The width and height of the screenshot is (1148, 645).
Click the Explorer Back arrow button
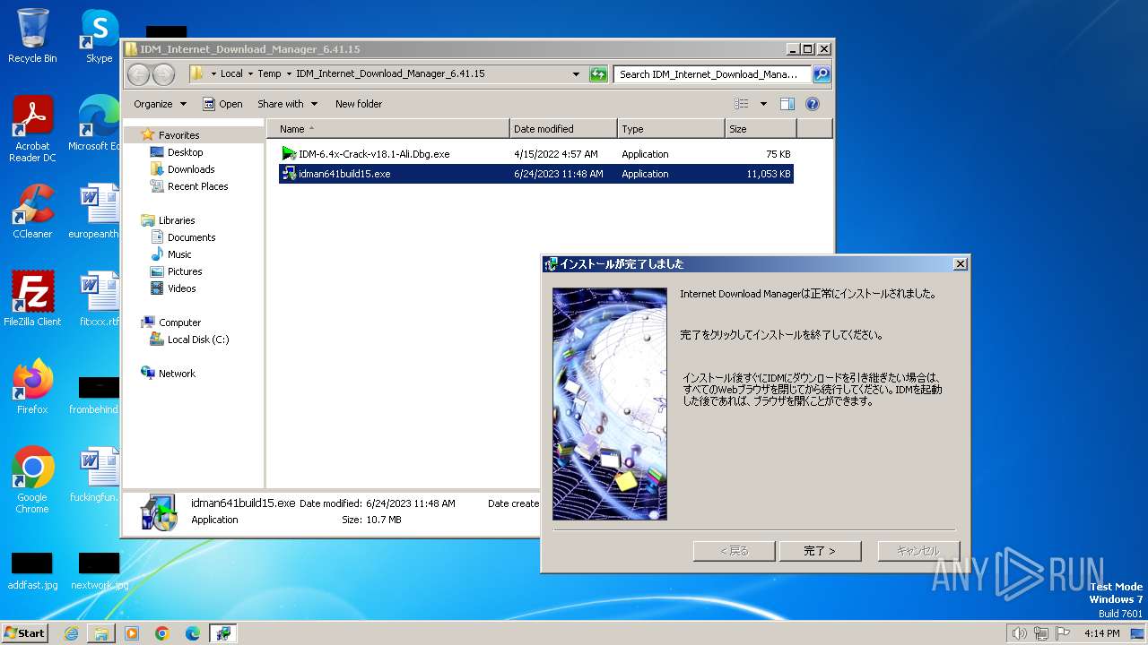139,74
